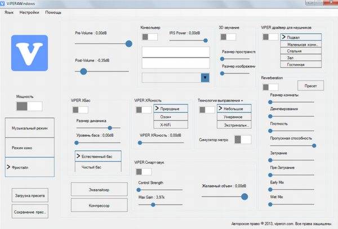Viewport: 338px width, 229px height.
Task: Toggle ViPER драйвер для наушников switch
Action: [x=270, y=37]
